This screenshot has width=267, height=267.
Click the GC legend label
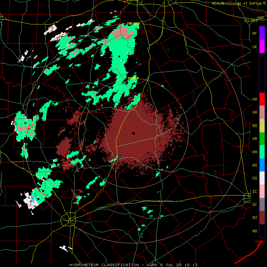(x=255, y=205)
